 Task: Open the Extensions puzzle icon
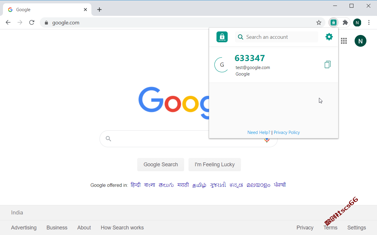click(345, 22)
